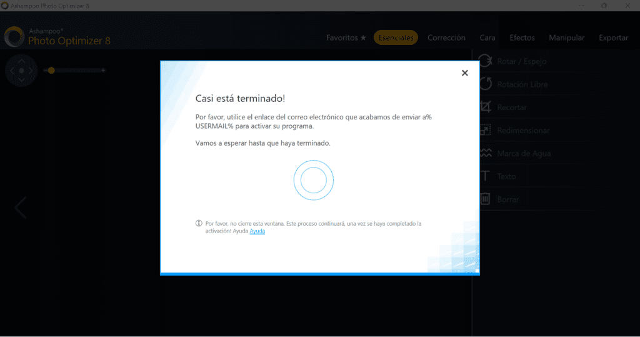
Task: Click the Rotación Libre icon
Action: 485,84
